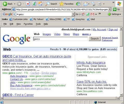Screen dimensions: 124x104
Task: Open the Tools menu
Action: coord(38,24)
